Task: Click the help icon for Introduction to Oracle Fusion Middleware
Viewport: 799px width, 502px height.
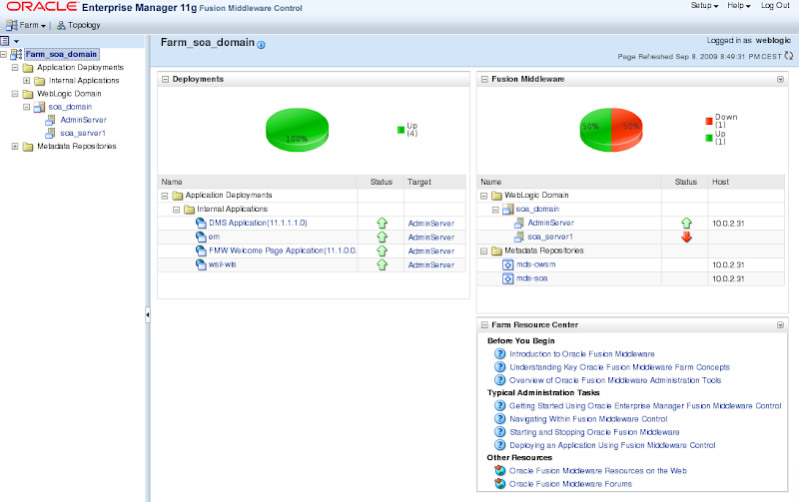Action: 500,354
